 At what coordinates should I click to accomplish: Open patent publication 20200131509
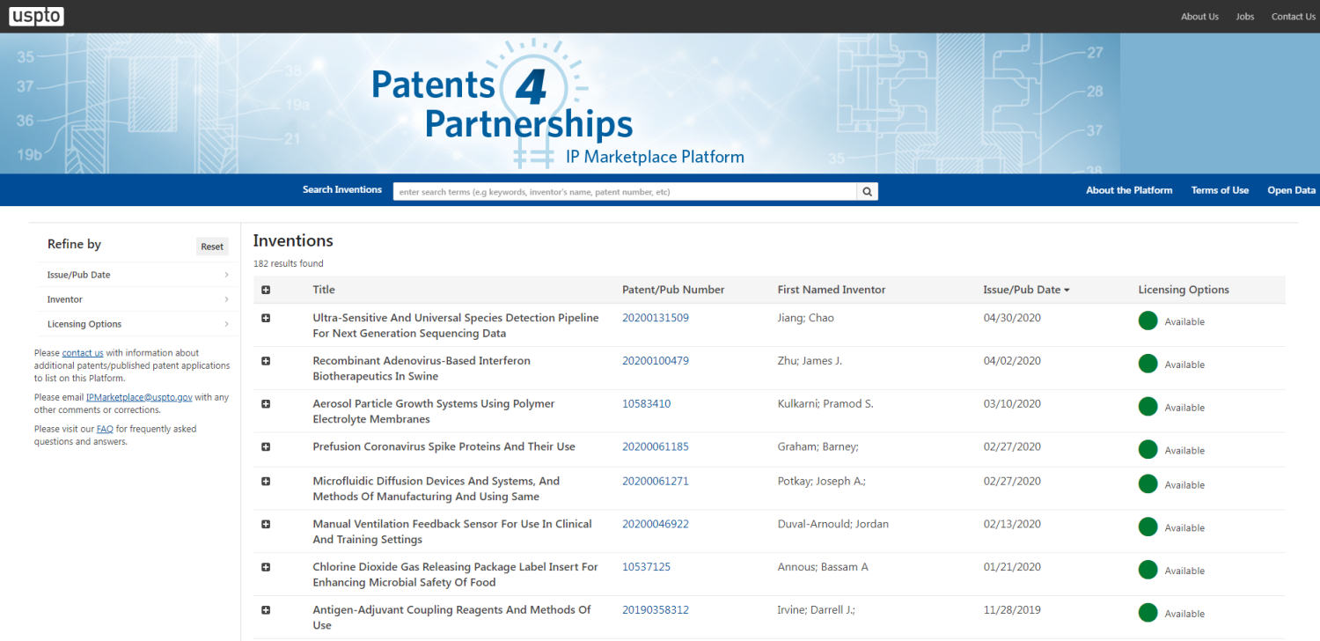656,318
